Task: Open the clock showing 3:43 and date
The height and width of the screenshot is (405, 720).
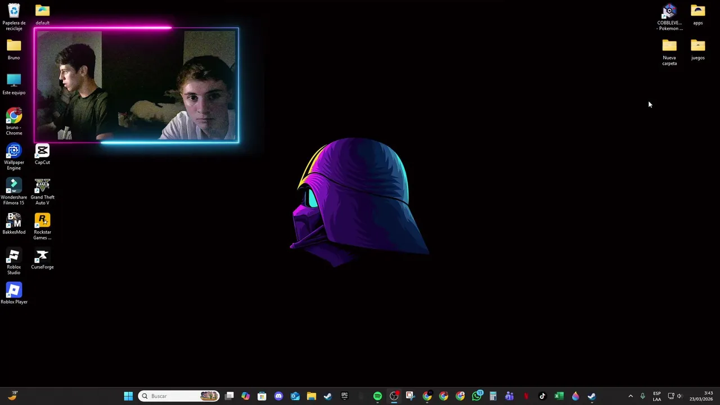Action: coord(701,396)
